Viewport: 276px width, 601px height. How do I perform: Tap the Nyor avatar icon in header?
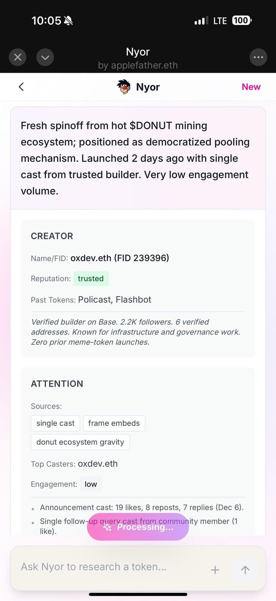tap(124, 87)
